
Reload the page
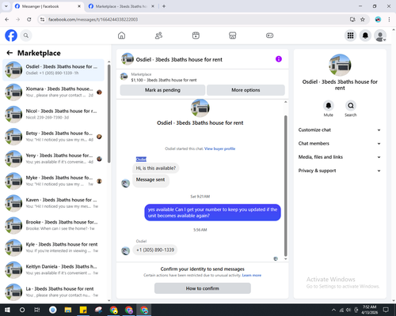29,20
